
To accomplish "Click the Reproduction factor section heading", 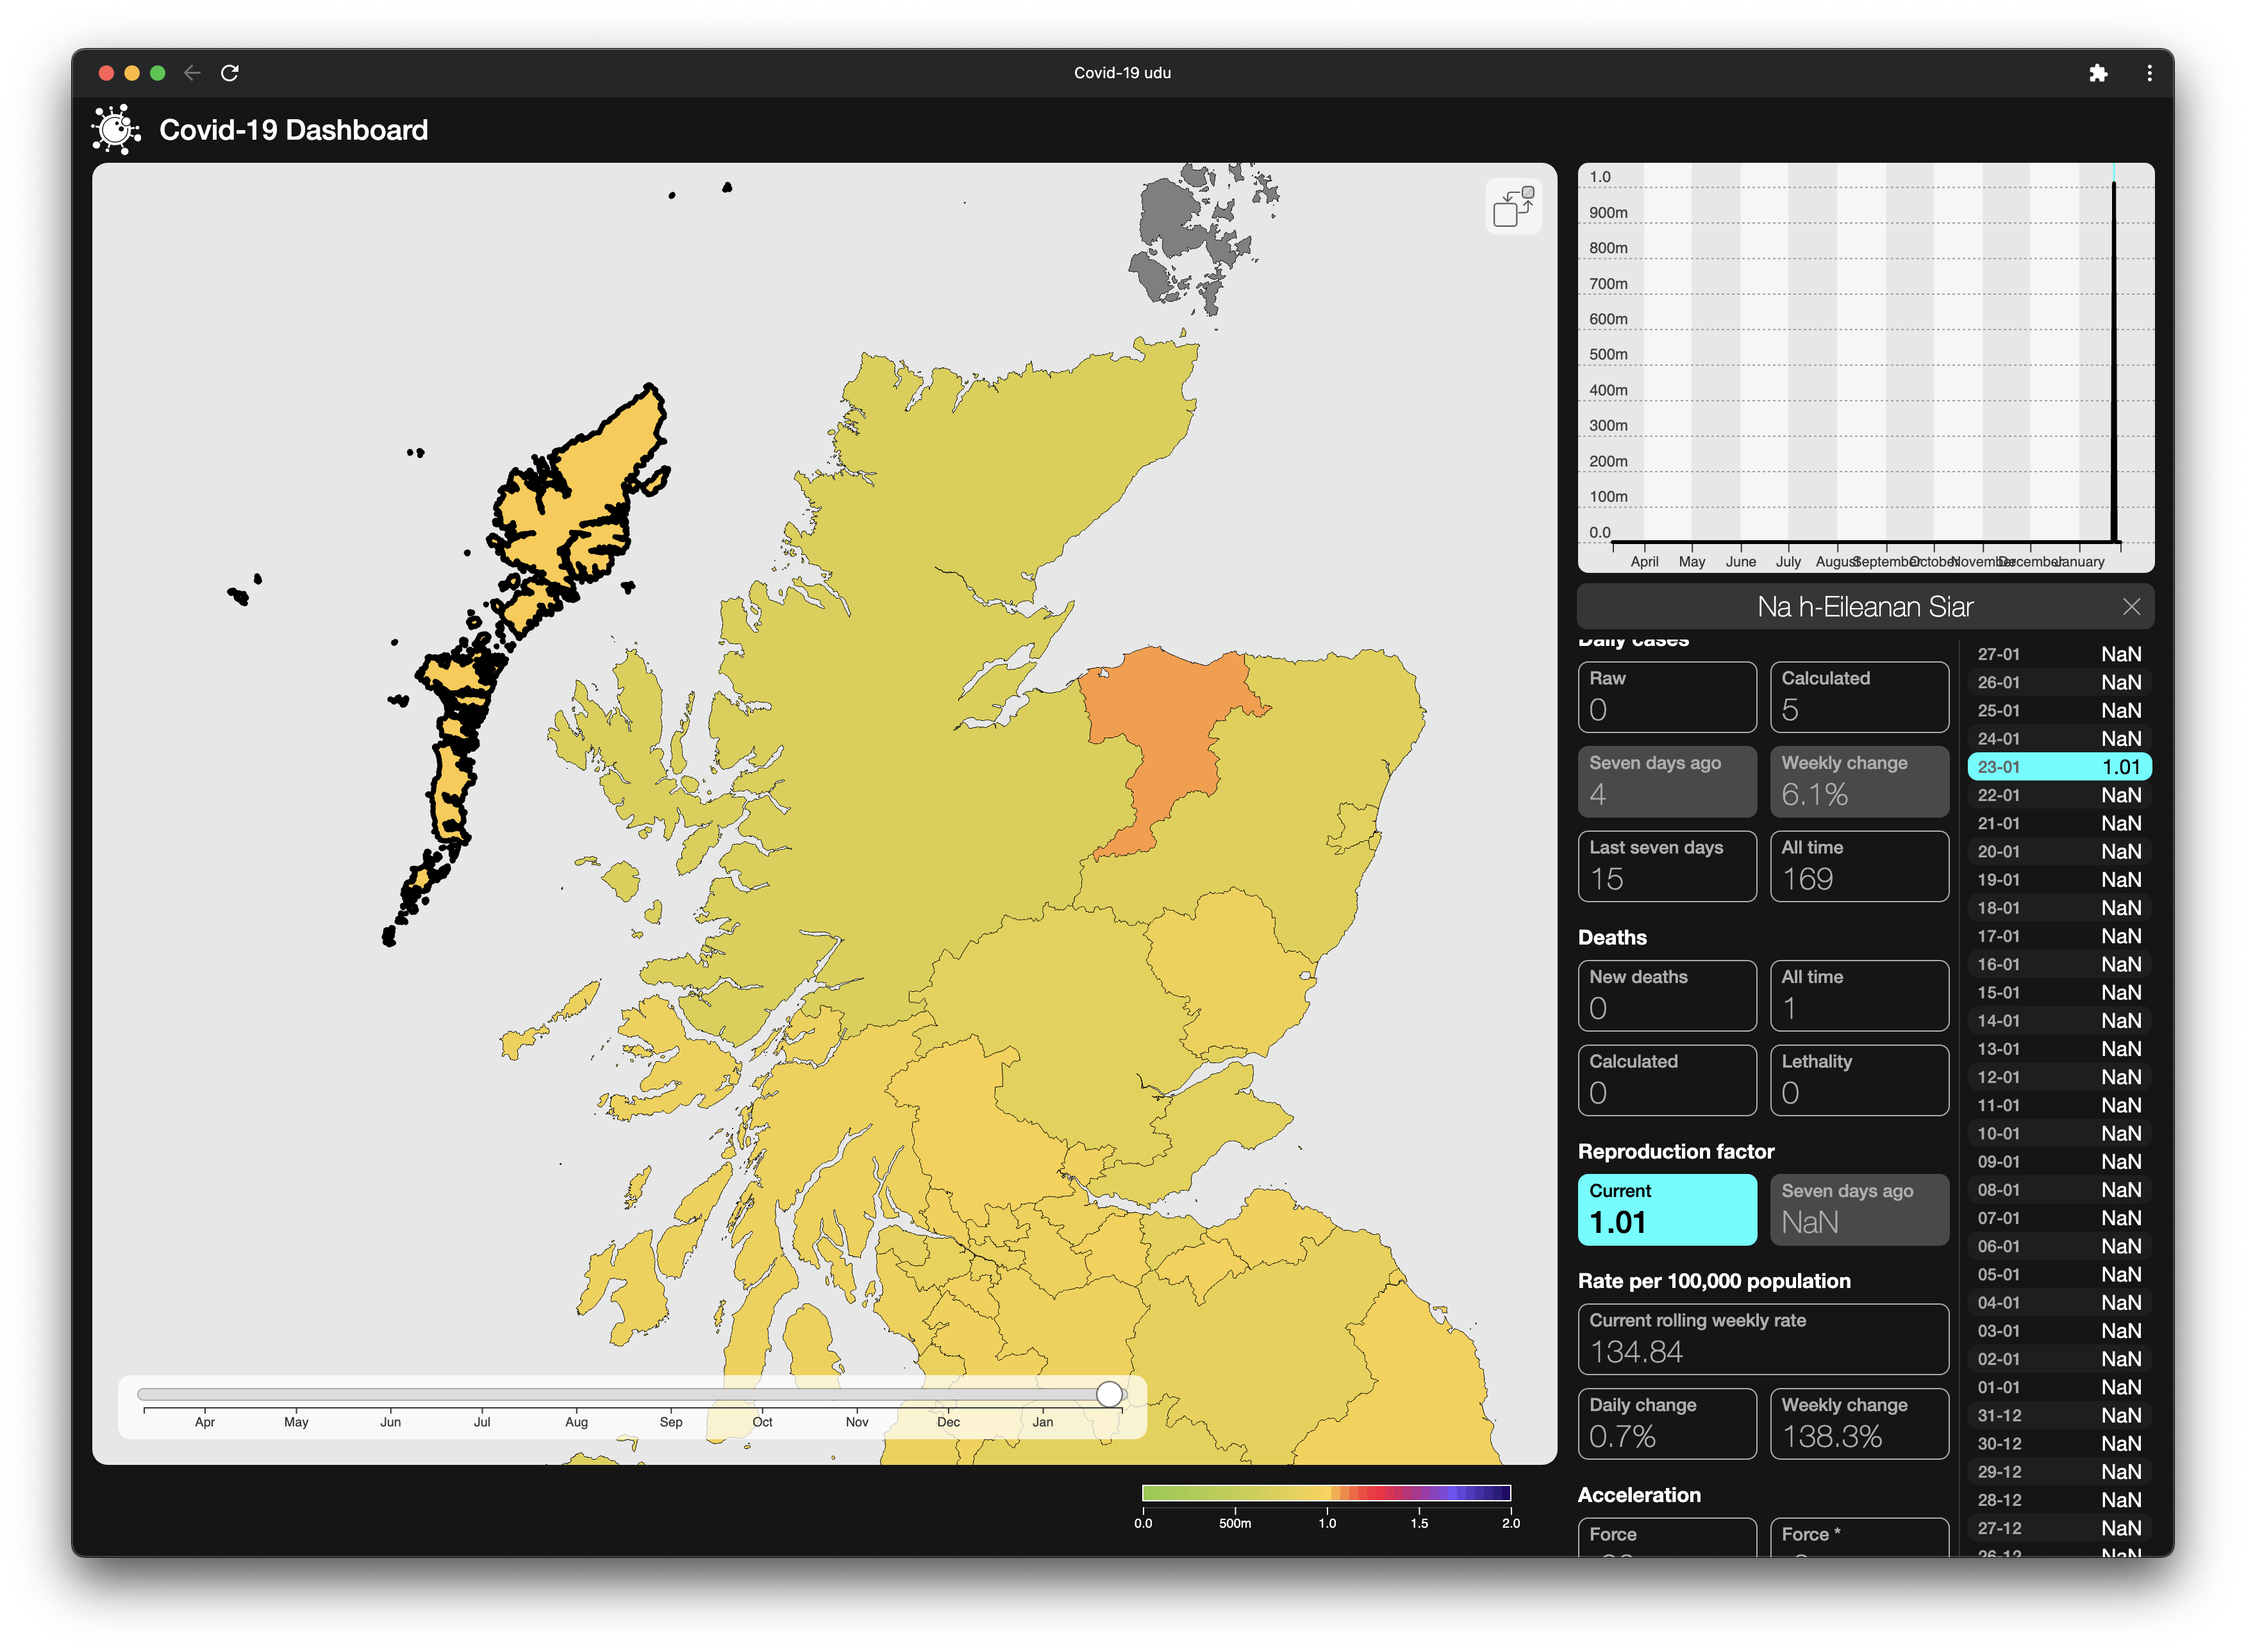I will point(1676,1151).
